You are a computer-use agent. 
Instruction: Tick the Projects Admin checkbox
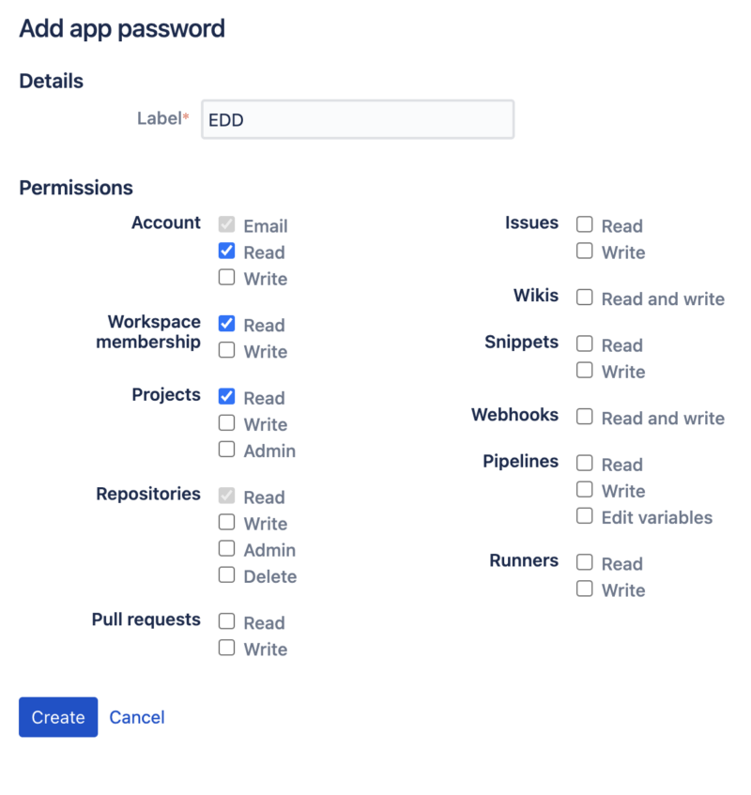pos(226,450)
